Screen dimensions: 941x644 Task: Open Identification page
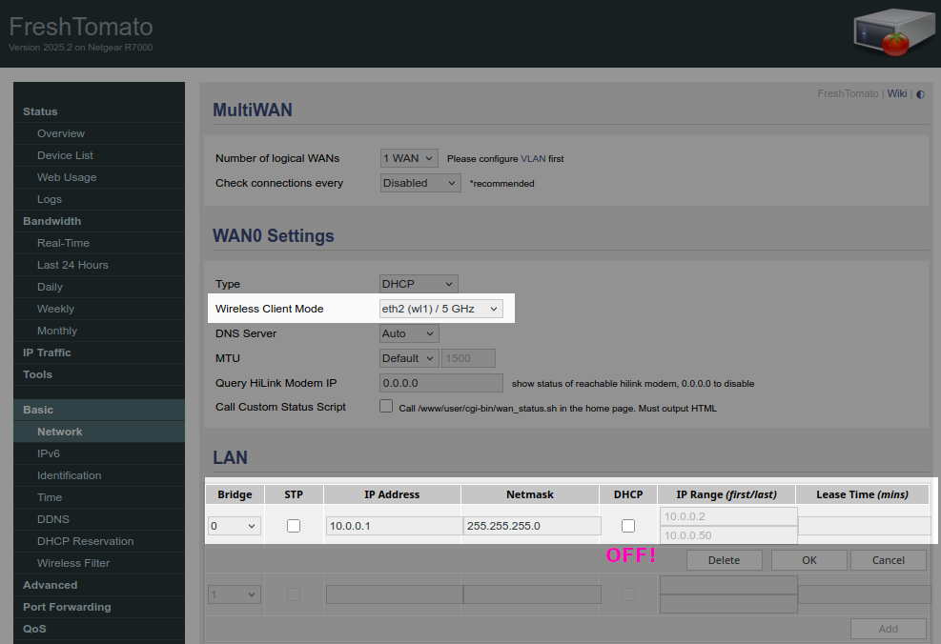(69, 475)
